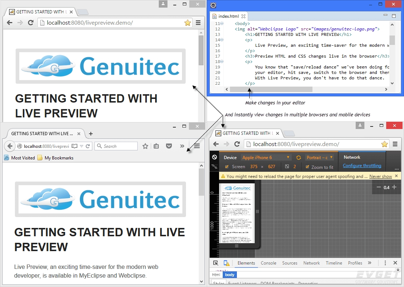Open a new tab in Firefox

coord(91,134)
